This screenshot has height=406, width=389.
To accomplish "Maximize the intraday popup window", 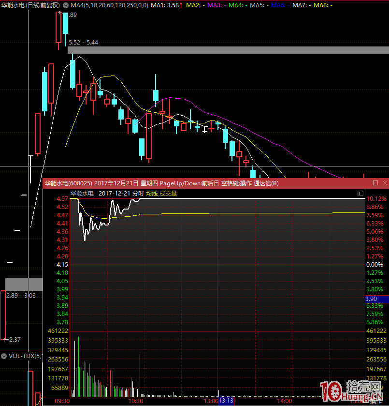I will coord(375,183).
